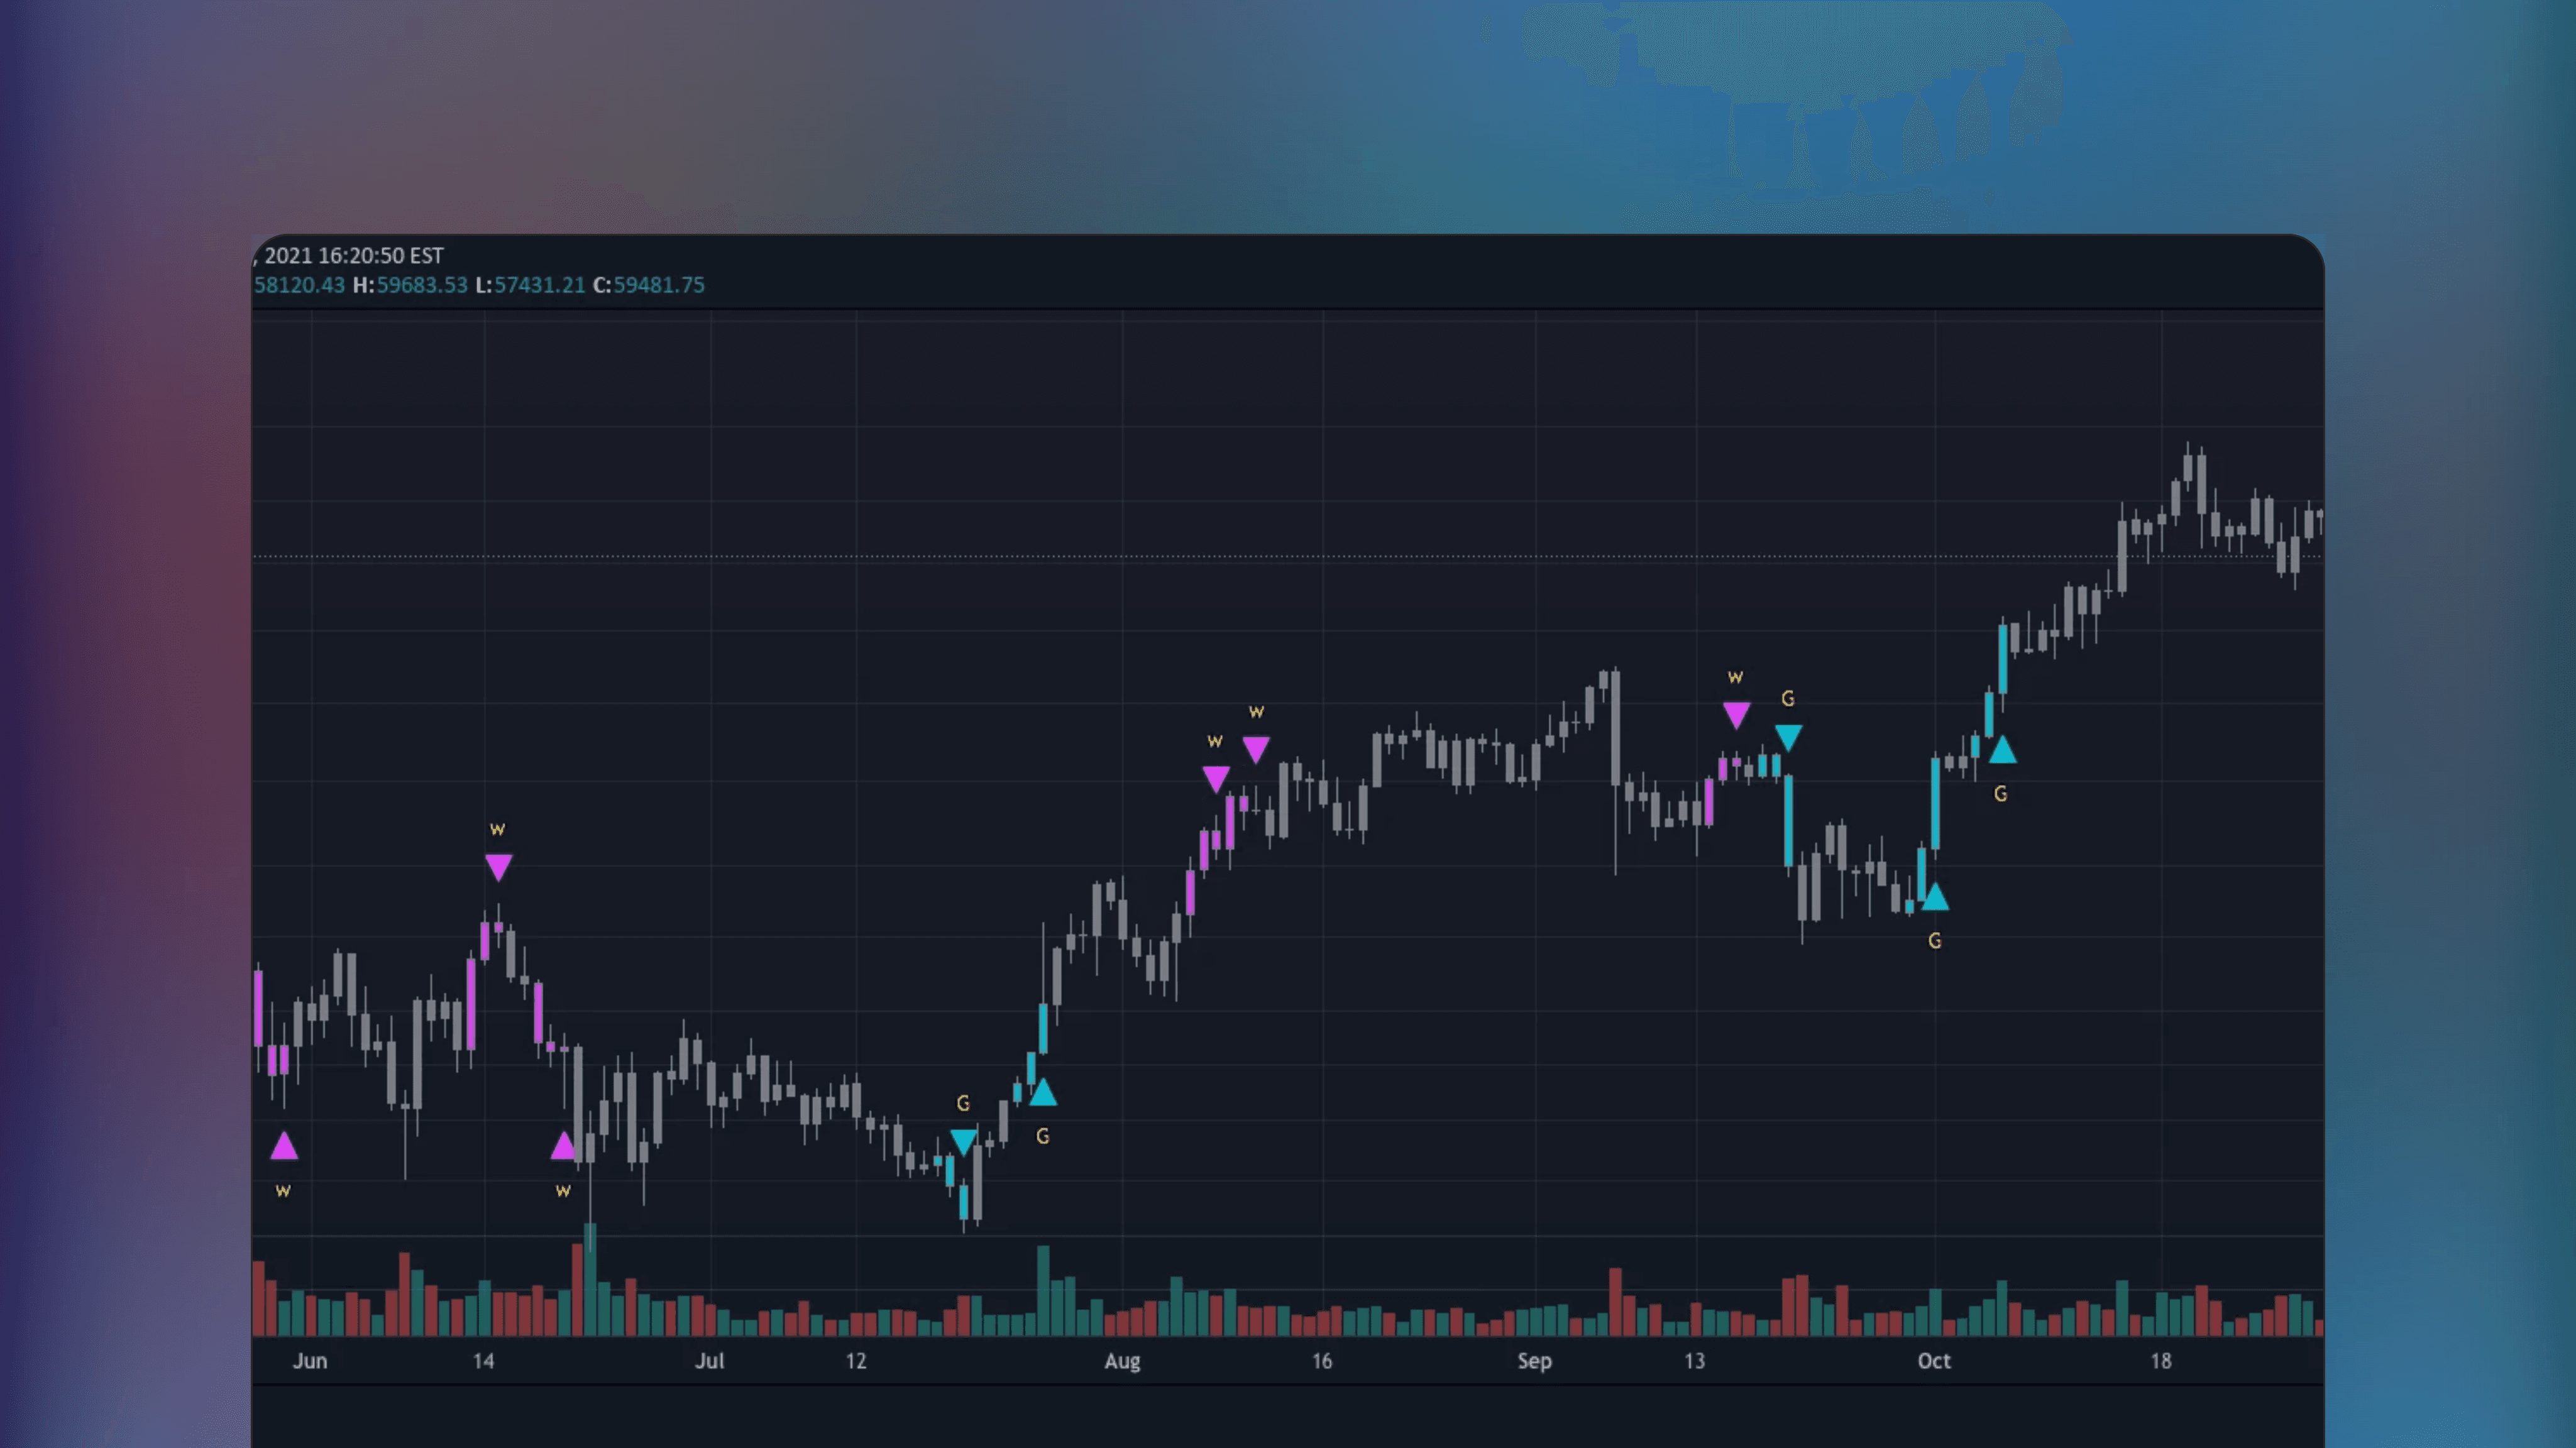The height and width of the screenshot is (1448, 2576).
Task: Click the Jul label on the time axis
Action: pos(709,1361)
